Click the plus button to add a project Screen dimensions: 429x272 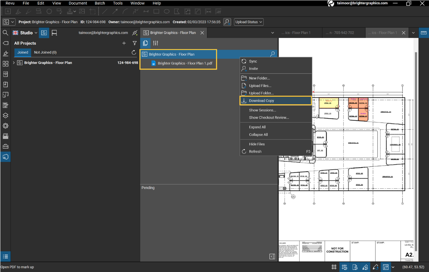tap(124, 43)
